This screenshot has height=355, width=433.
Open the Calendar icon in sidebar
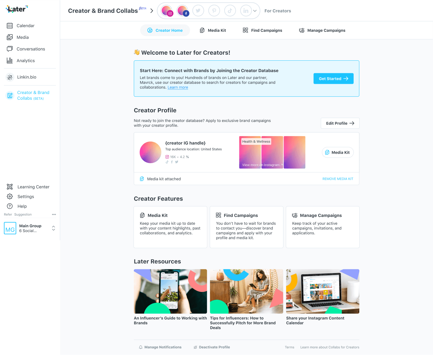point(10,26)
